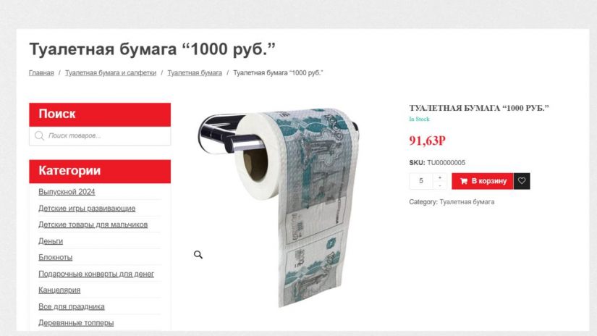Open 'Подарочные конверты для денег' category
The image size is (597, 336).
(x=96, y=274)
